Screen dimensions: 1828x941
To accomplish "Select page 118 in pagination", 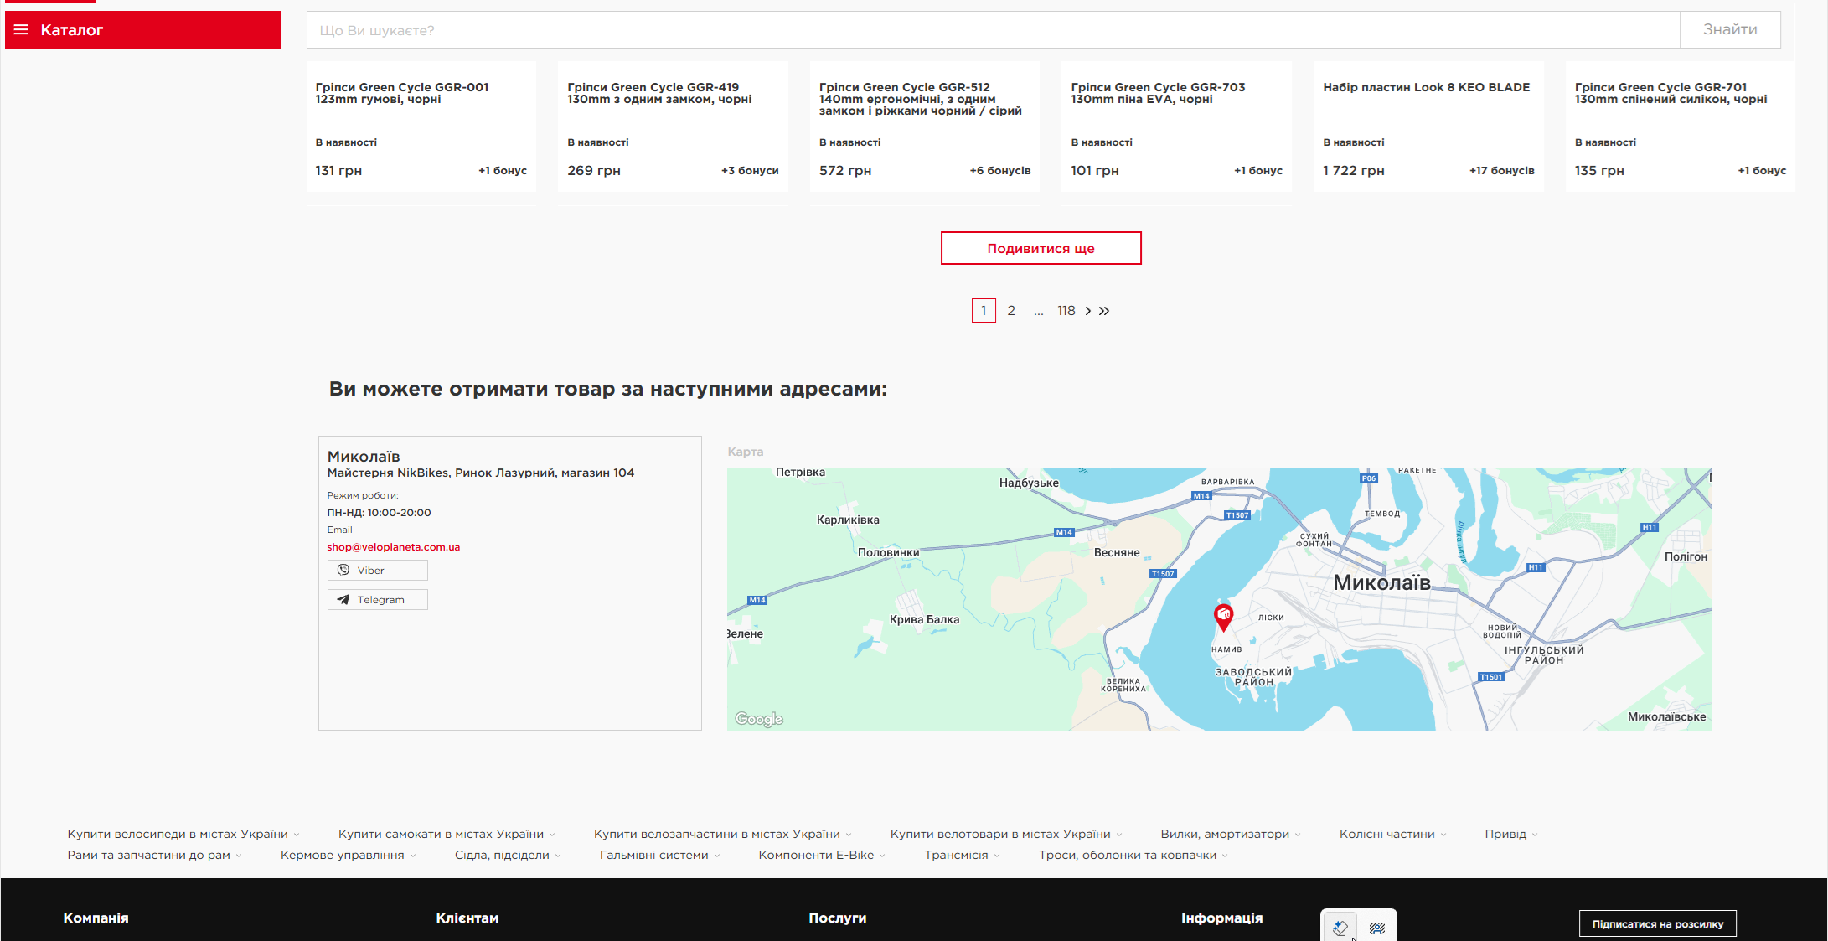I will tap(1066, 311).
